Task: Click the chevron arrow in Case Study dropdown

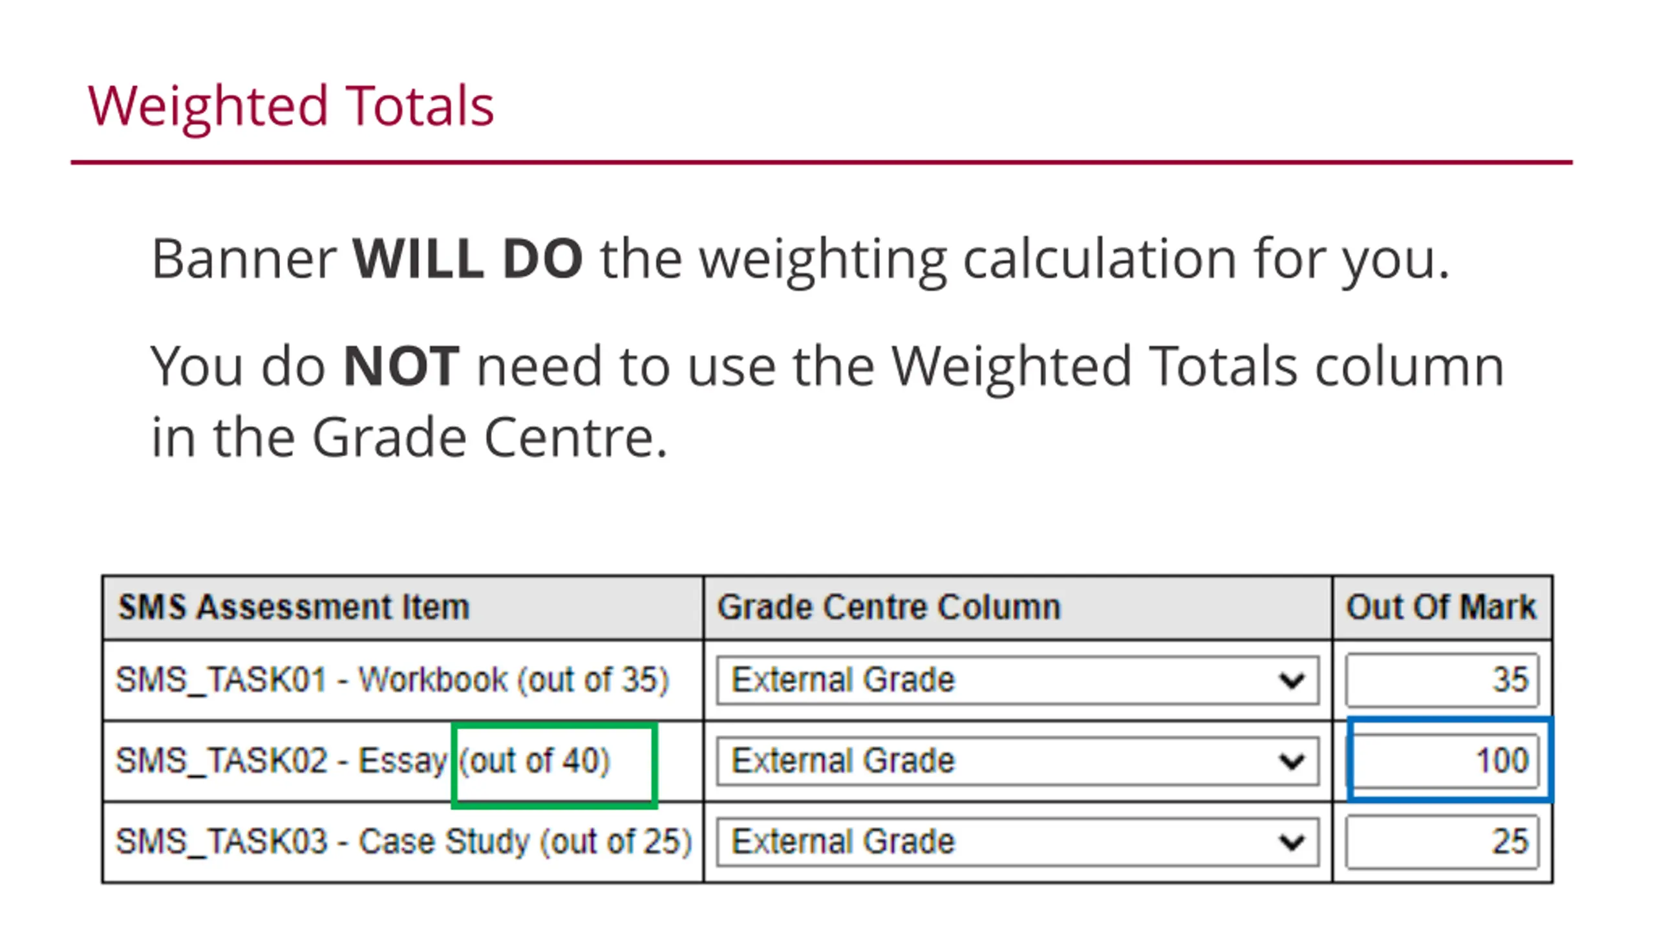Action: point(1292,842)
